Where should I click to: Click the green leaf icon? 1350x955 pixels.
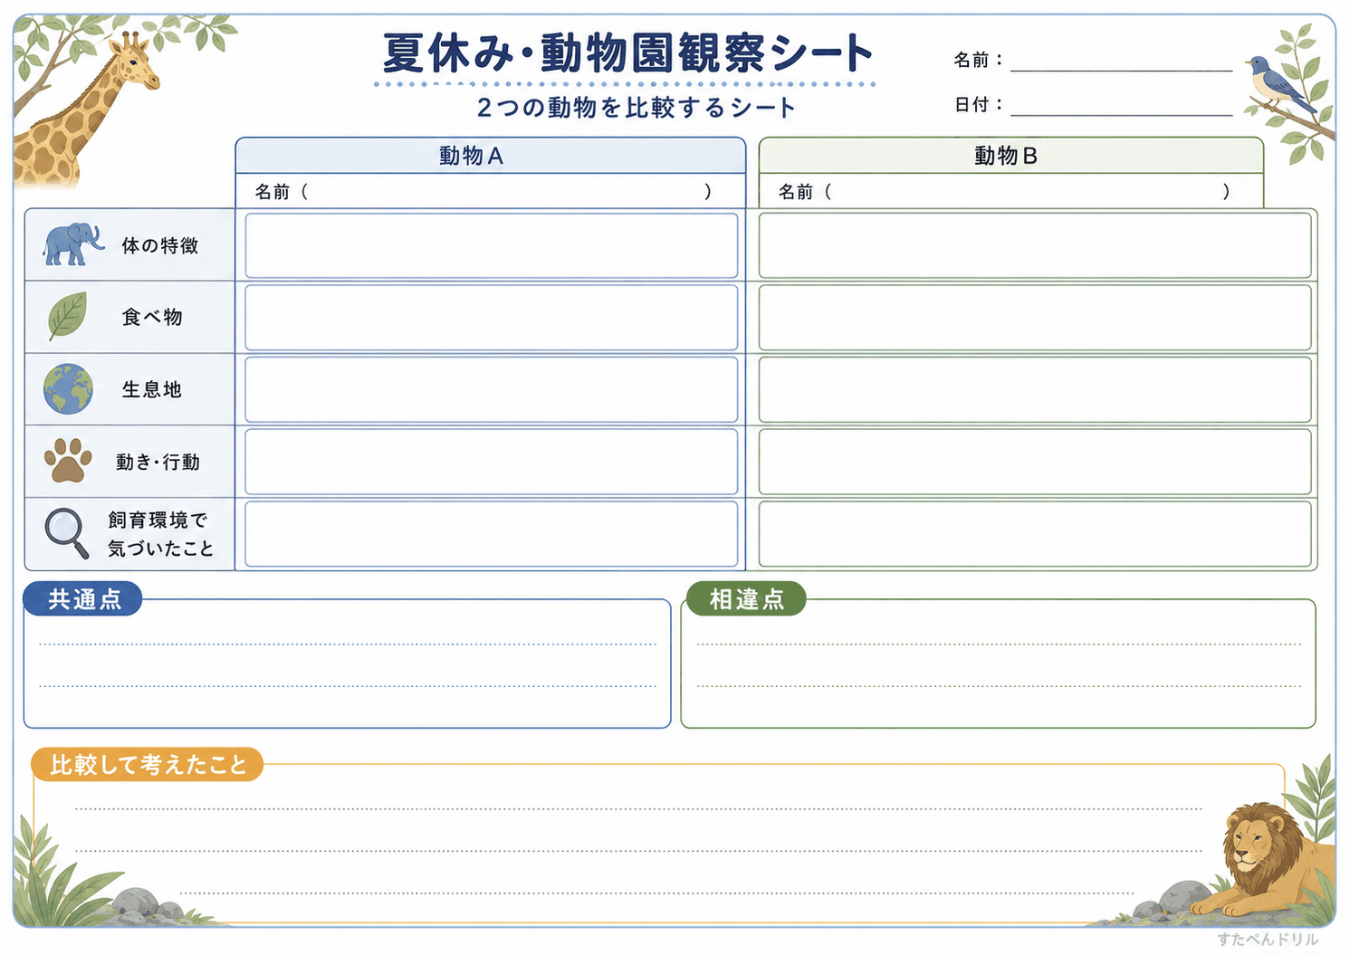(68, 316)
